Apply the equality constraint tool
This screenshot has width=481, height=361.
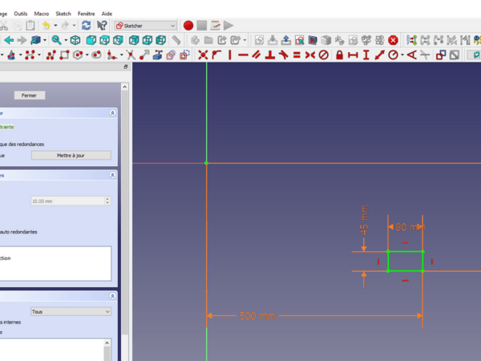pyautogui.click(x=297, y=55)
